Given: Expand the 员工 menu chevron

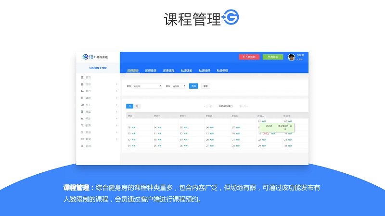Looking at the screenshot, I should [116, 105].
